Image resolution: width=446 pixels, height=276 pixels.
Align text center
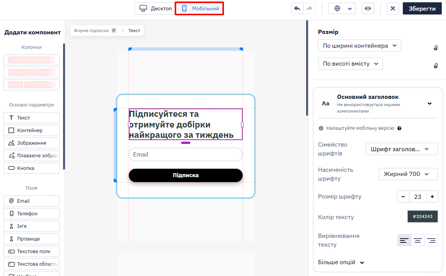click(x=418, y=240)
